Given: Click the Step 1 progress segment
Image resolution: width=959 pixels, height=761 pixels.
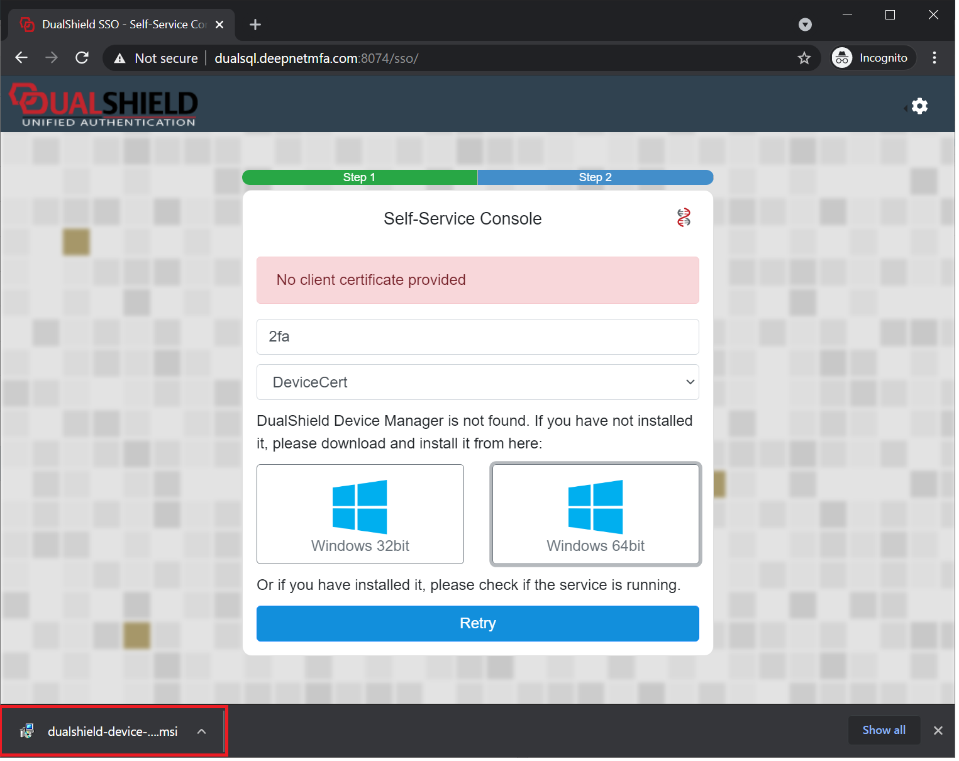Looking at the screenshot, I should (359, 177).
